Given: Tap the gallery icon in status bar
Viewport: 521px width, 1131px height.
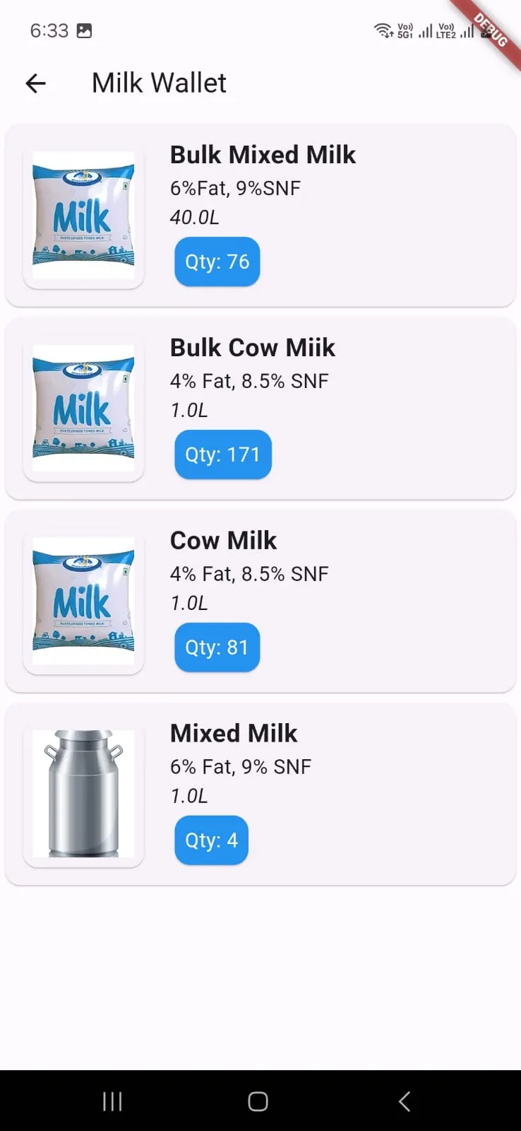Looking at the screenshot, I should point(84,30).
